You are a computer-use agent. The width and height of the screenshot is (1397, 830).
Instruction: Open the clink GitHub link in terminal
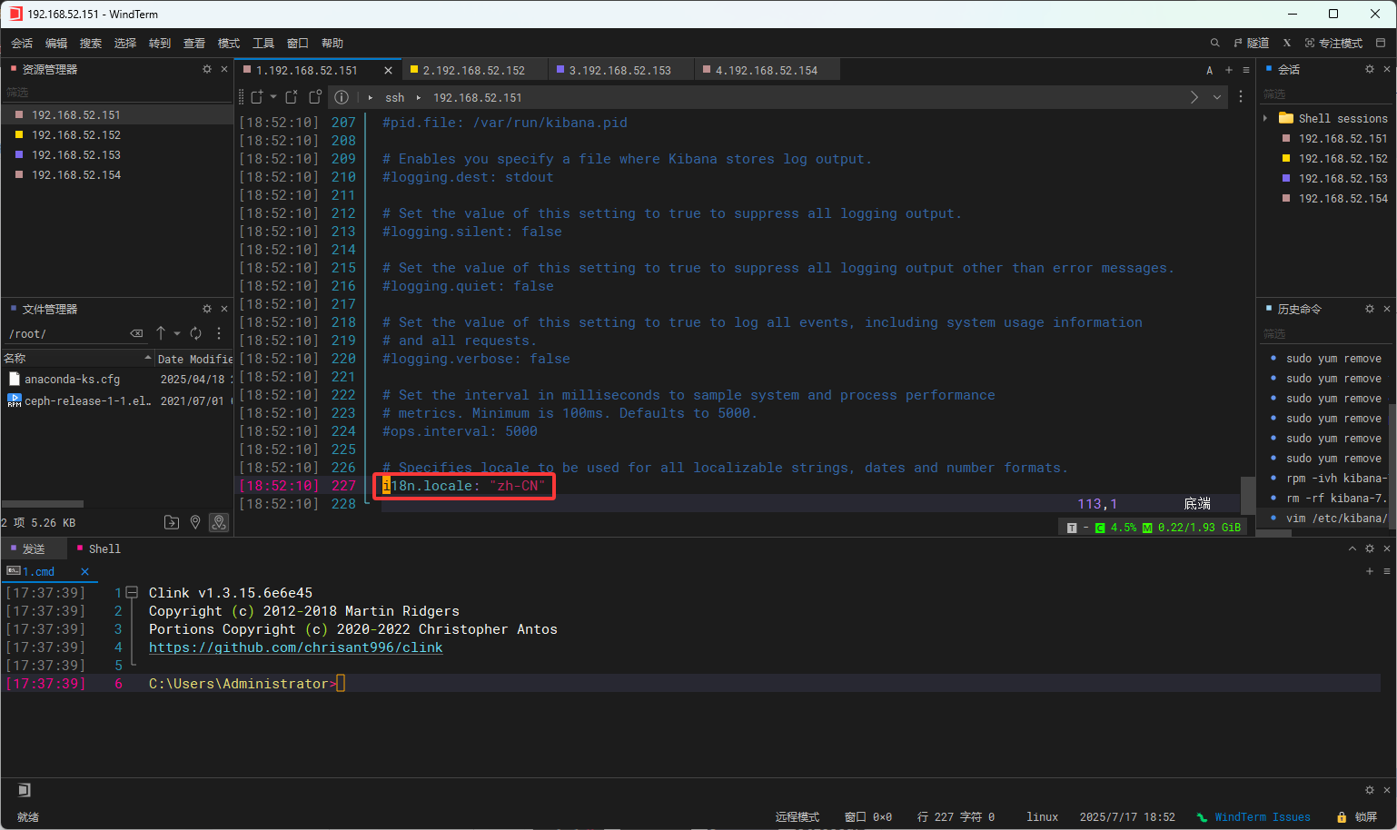click(x=295, y=647)
